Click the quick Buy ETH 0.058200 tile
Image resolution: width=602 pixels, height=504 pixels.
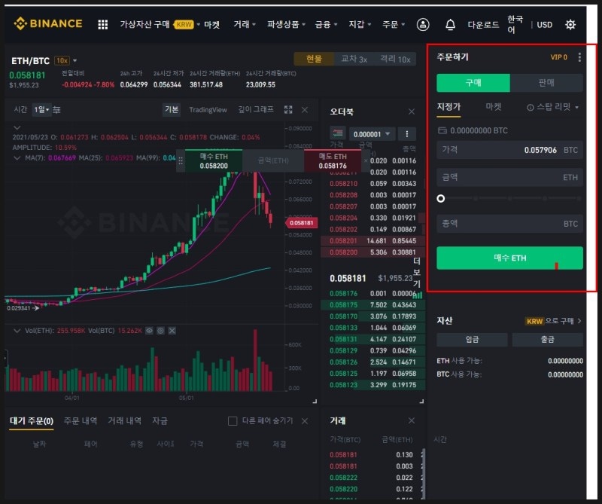[x=214, y=161]
